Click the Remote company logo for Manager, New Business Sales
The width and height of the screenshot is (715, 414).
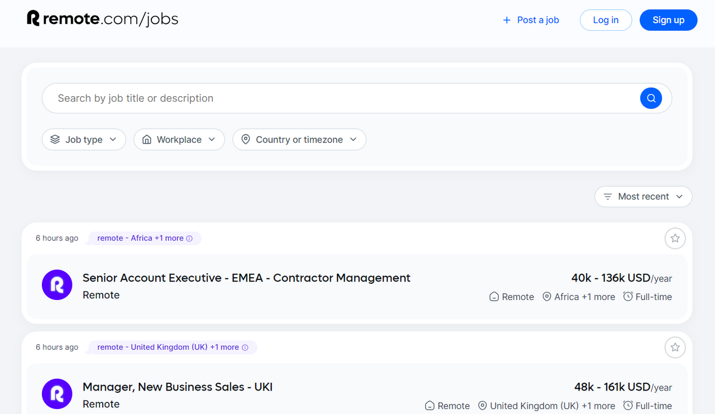tap(57, 394)
